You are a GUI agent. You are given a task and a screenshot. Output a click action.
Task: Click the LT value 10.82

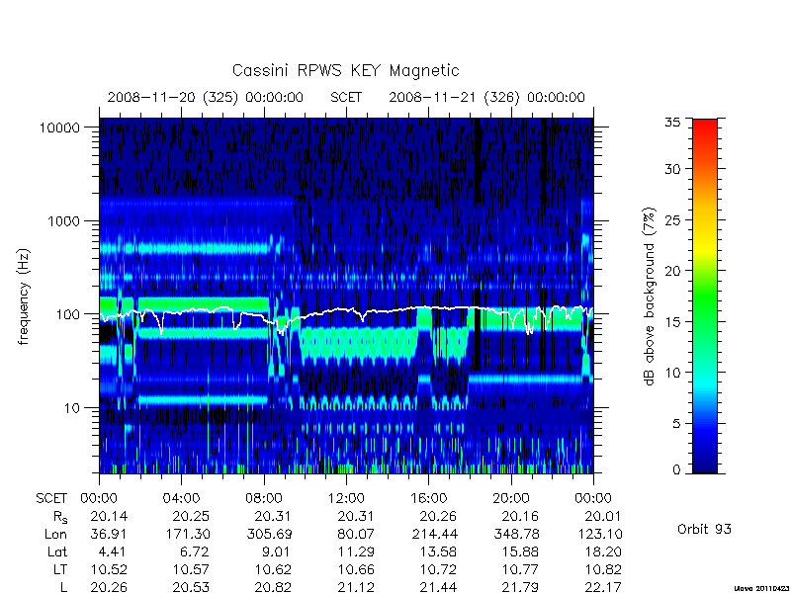click(x=603, y=569)
